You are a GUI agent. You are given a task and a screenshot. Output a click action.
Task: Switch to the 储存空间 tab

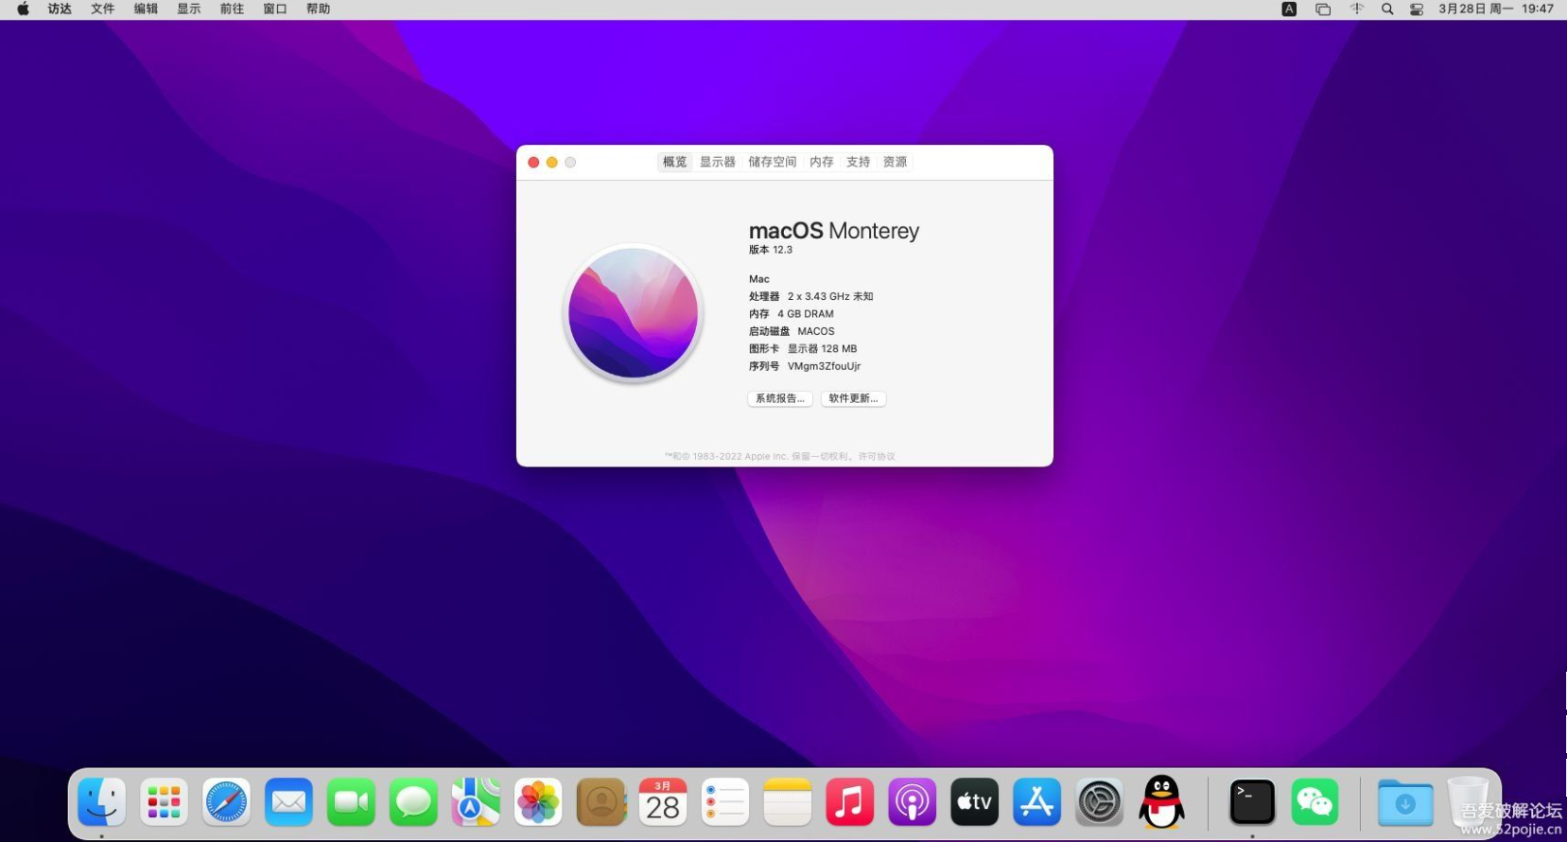click(x=772, y=162)
